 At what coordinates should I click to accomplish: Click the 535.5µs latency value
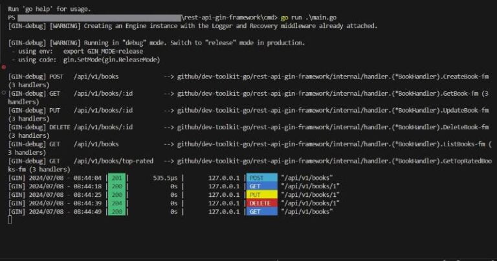point(165,178)
